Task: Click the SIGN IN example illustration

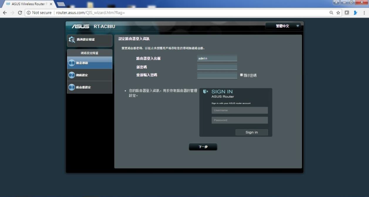Action: [236, 112]
